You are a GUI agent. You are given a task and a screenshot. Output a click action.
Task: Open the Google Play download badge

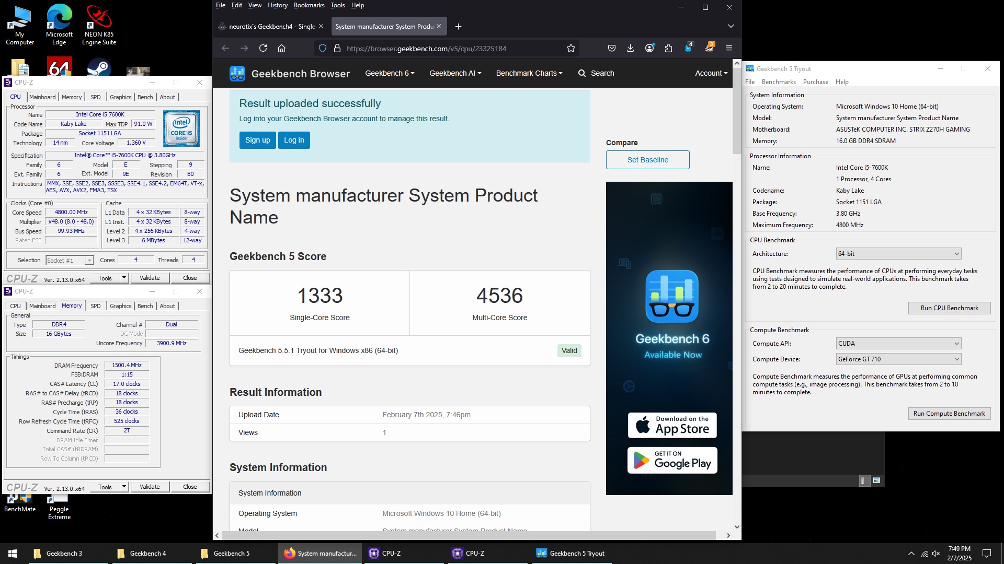click(672, 460)
